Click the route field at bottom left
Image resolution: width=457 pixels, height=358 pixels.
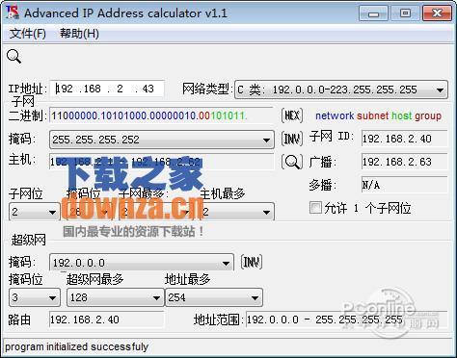click(106, 320)
